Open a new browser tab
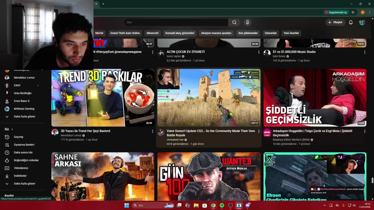This screenshot has width=374, height=210. click(103, 4)
